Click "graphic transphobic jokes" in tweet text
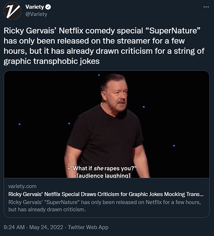Image resolution: width=214 pixels, height=236 pixels. 52,61
